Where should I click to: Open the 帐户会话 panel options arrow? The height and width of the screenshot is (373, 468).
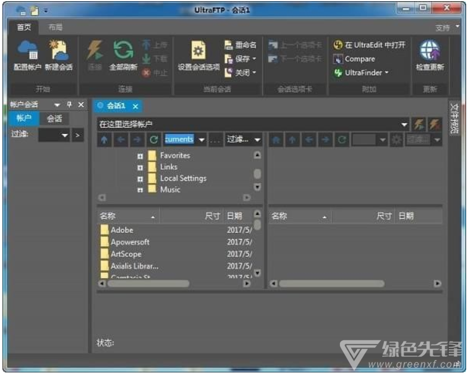coord(57,105)
